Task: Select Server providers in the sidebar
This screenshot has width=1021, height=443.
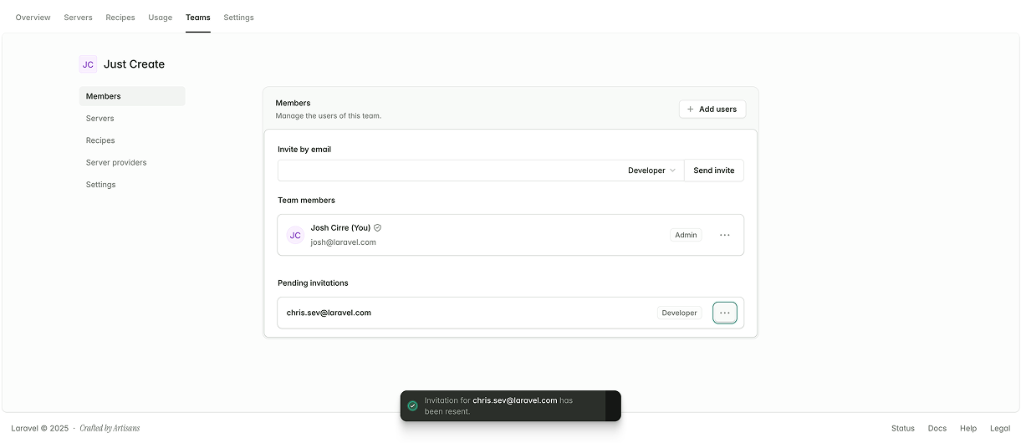Action: tap(116, 162)
